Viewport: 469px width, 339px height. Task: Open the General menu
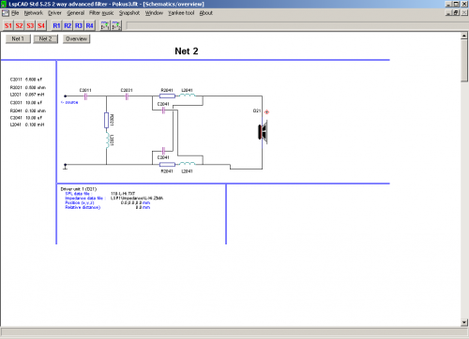pyautogui.click(x=76, y=13)
